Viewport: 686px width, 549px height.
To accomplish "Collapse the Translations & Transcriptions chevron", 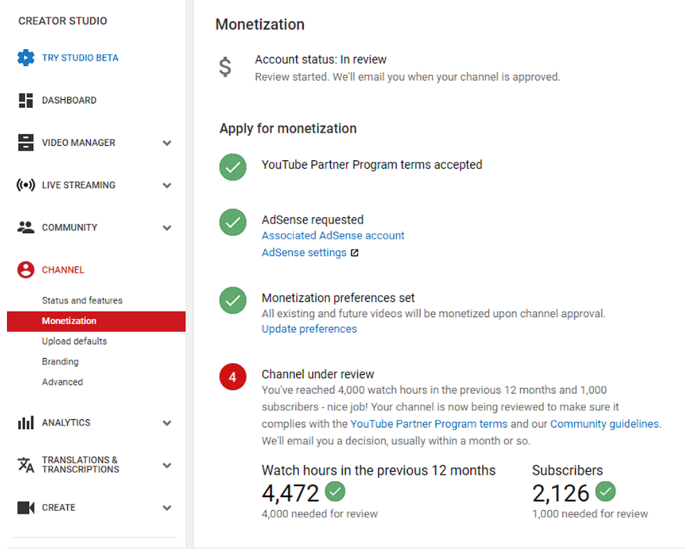I will (167, 465).
